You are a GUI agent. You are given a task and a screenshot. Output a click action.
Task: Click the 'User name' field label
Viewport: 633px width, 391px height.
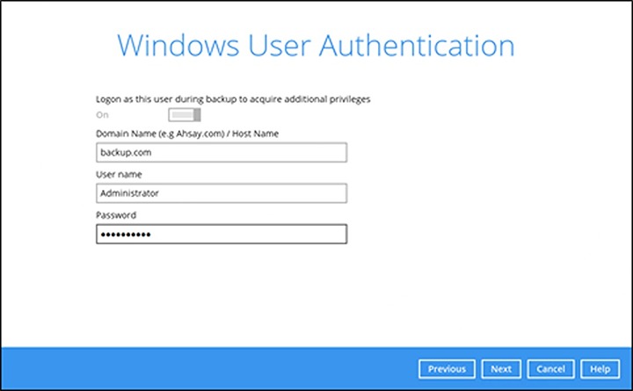(x=114, y=174)
